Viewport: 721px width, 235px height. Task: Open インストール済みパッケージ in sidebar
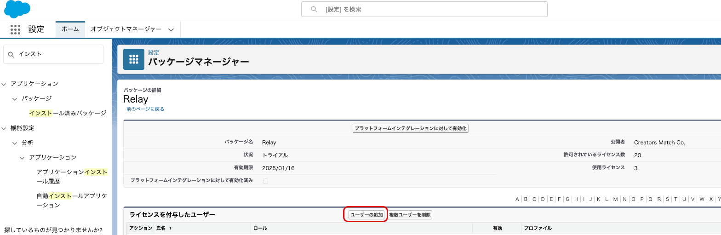coord(68,113)
